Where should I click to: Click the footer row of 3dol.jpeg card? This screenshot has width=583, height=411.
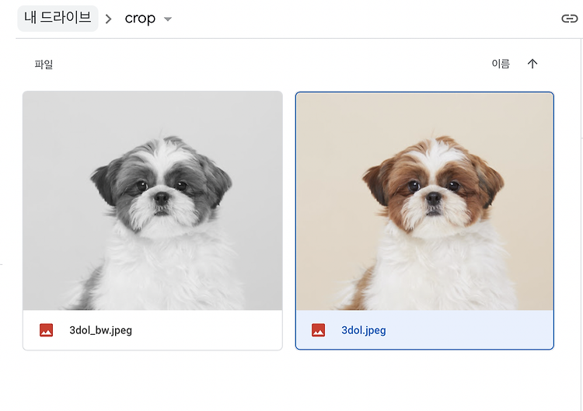pos(424,329)
